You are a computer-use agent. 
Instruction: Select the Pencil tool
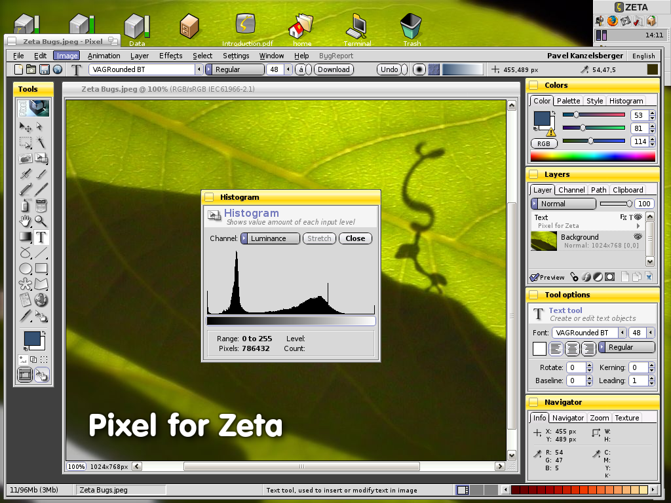coord(26,189)
